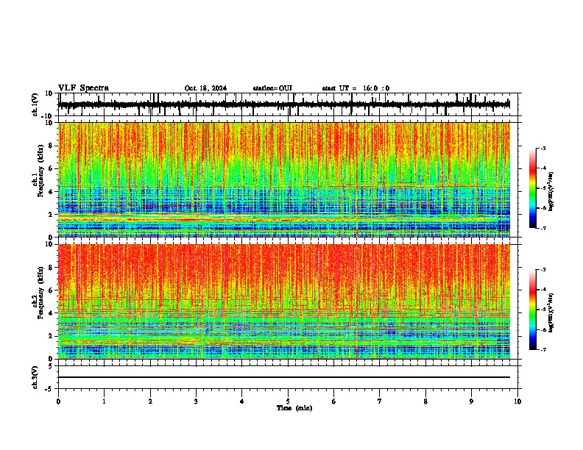Click the ch.2 spectrogram color scale bar
This screenshot has width=583, height=450.
[x=532, y=310]
